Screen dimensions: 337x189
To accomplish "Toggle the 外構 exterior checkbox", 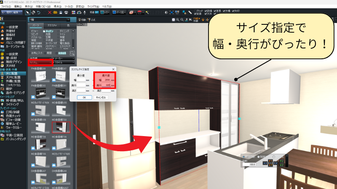I will 224,11.
